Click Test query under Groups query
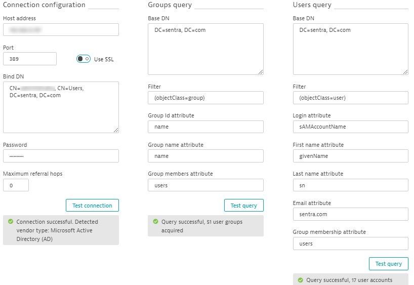 pyautogui.click(x=243, y=205)
